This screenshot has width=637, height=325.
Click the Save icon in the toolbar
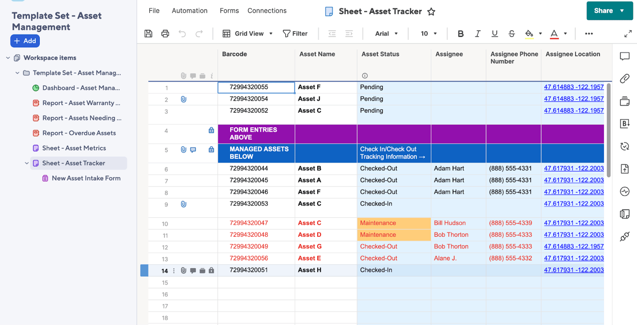click(x=148, y=34)
